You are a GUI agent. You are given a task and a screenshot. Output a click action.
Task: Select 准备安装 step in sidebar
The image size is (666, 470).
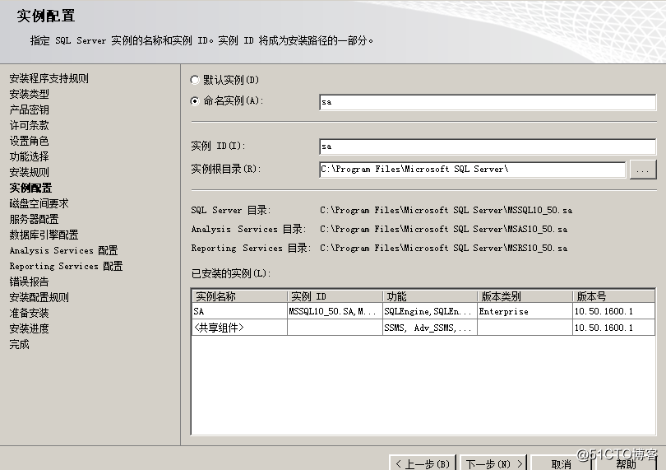tap(30, 313)
